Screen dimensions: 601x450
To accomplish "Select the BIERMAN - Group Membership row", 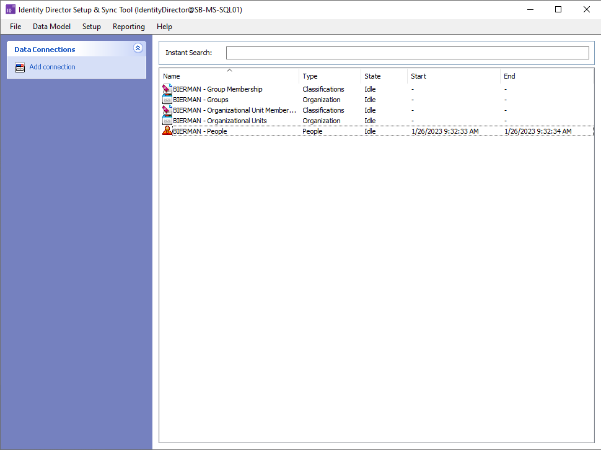I will coord(377,89).
